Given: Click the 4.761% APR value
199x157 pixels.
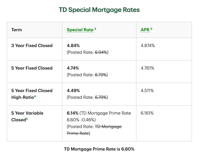Looking at the screenshot, I should 147,68.
